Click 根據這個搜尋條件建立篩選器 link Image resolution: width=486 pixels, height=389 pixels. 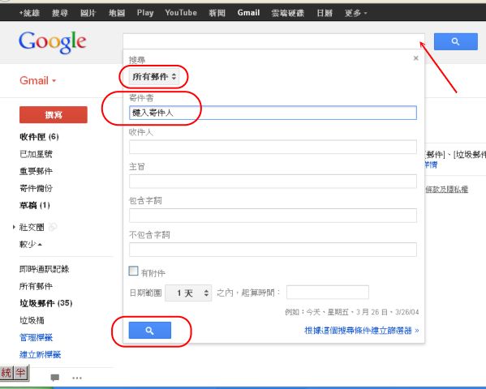361,331
